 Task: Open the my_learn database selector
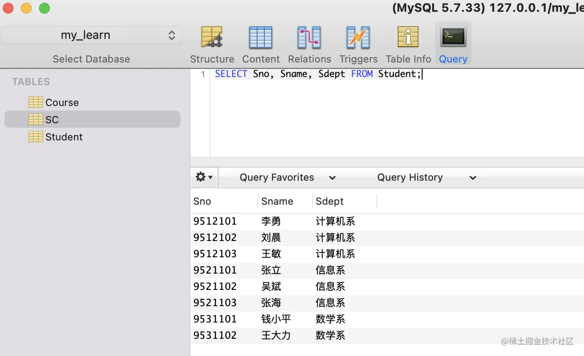tap(92, 35)
